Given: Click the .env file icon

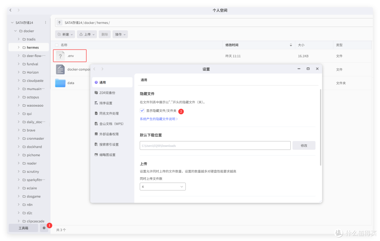Looking at the screenshot, I should [61, 56].
